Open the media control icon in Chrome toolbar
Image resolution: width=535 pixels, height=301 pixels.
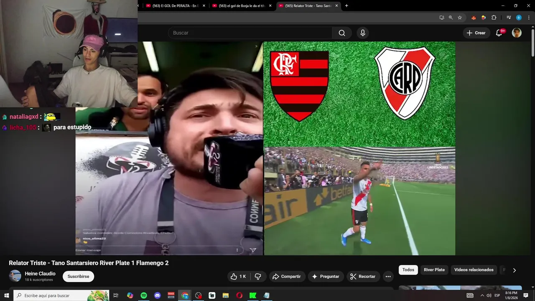[509, 18]
